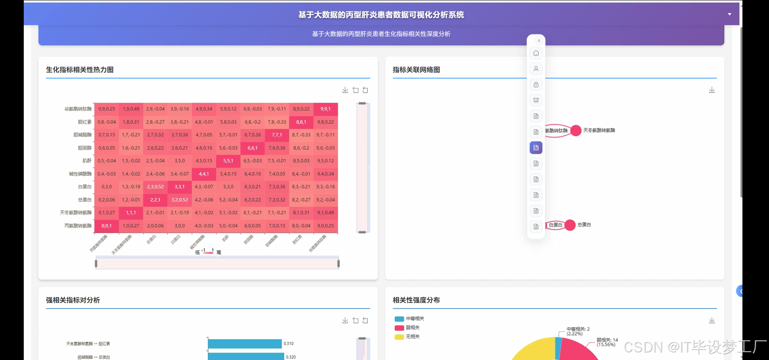Open the header dropdown caret at top right
769x360 pixels.
click(x=730, y=14)
